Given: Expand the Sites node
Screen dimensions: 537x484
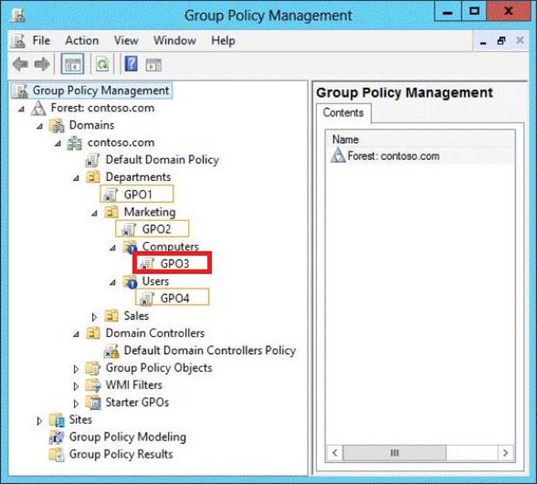Looking at the screenshot, I should 39,420.
